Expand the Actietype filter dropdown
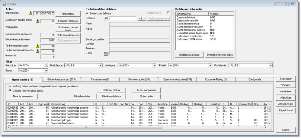The height and width of the screenshot is (138, 301). coord(154,65)
